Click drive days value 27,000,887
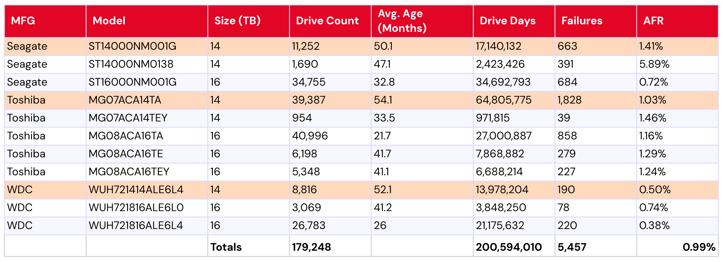The image size is (723, 262). point(504,136)
